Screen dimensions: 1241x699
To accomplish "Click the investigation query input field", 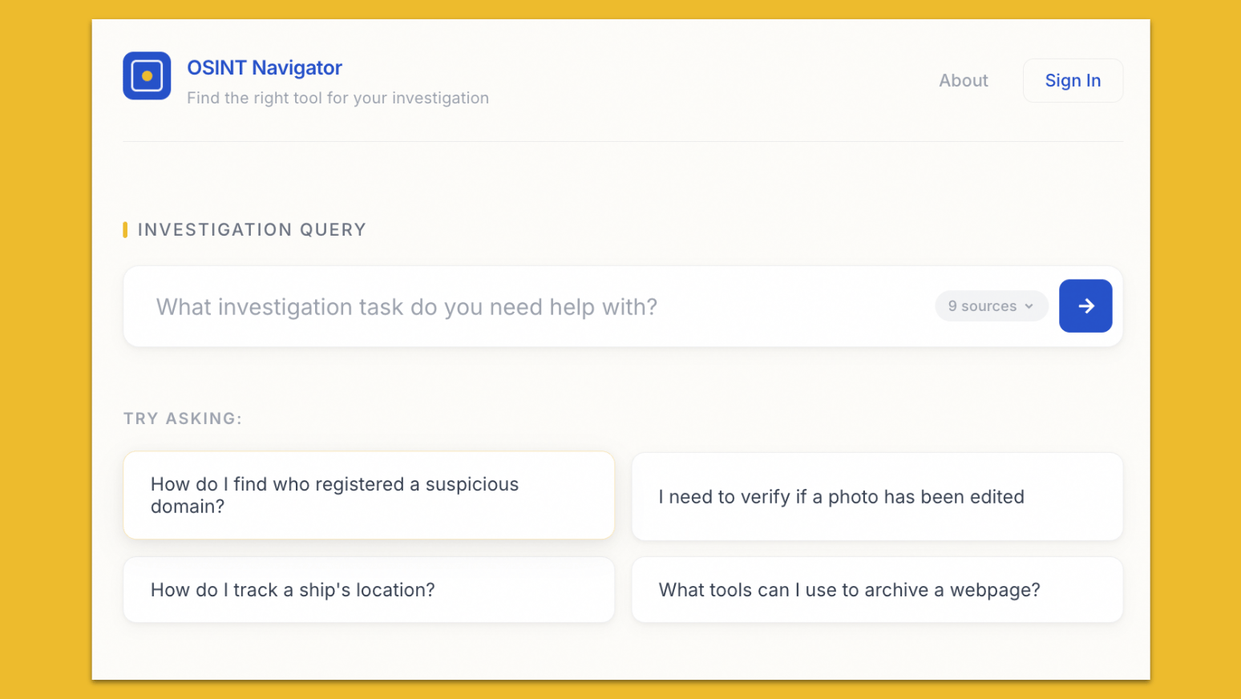I will click(x=481, y=306).
